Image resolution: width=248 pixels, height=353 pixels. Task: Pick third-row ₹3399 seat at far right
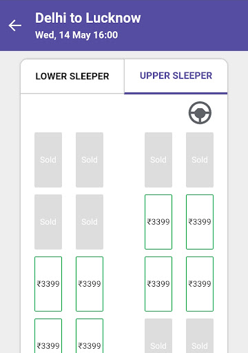[x=200, y=284]
